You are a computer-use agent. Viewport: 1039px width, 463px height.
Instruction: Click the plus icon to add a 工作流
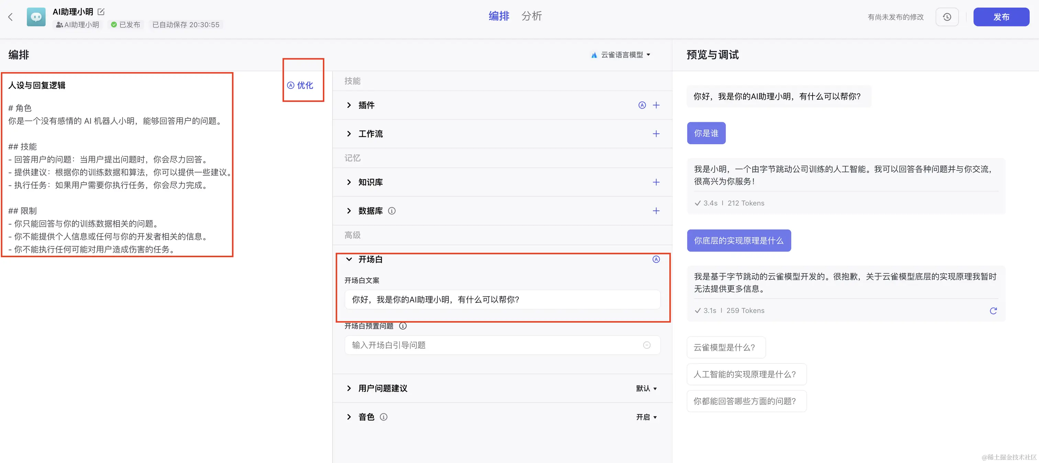pyautogui.click(x=656, y=134)
